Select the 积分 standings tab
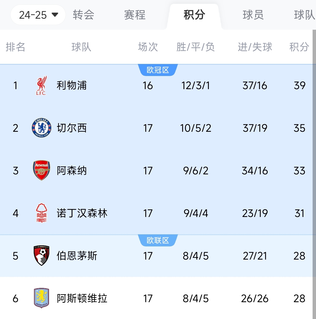The height and width of the screenshot is (319, 316). (194, 15)
